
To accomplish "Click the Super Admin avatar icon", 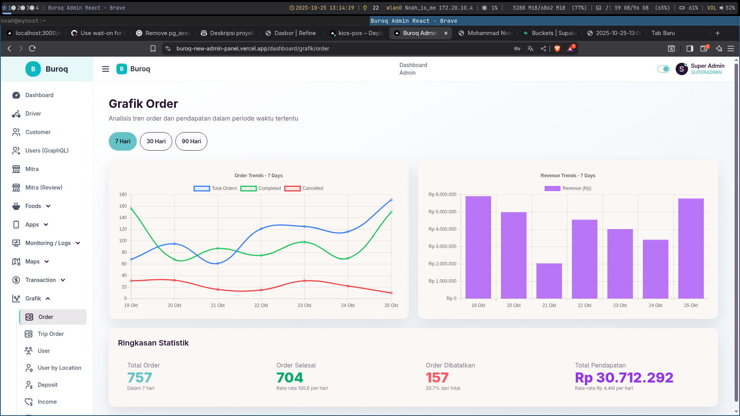I will (681, 69).
